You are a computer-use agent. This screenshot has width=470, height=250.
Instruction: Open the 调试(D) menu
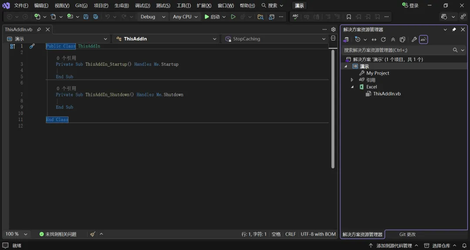click(142, 6)
